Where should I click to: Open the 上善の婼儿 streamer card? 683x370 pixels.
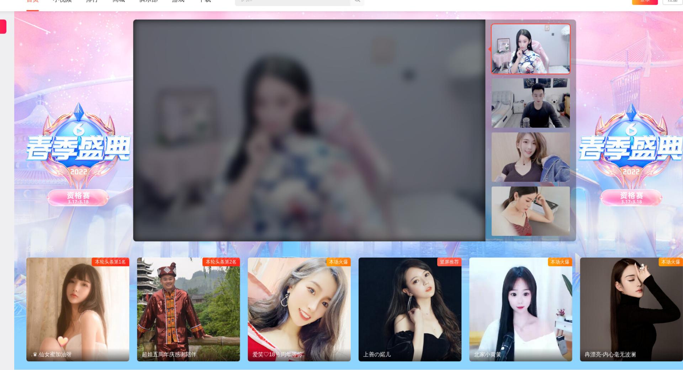tap(410, 309)
